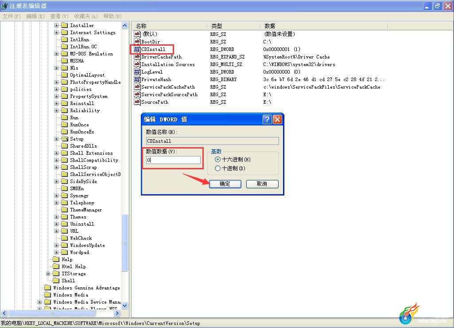This screenshot has width=454, height=328.
Task: Click the 数据 column header
Action: click(324, 26)
